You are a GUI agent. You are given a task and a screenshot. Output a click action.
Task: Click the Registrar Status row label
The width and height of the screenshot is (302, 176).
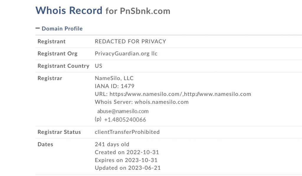coord(59,132)
